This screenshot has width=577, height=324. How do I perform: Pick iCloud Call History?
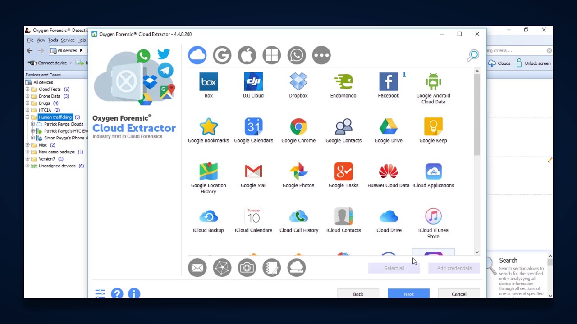tap(298, 217)
